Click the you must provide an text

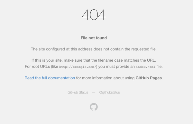point(116,66)
